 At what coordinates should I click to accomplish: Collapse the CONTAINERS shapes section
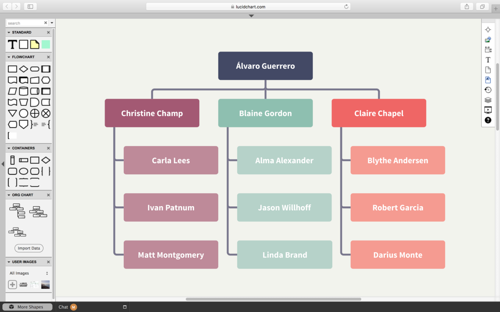9,148
